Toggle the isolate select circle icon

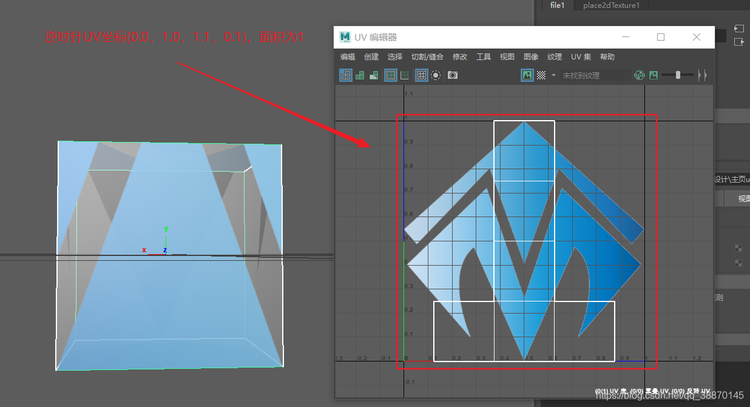pos(436,75)
